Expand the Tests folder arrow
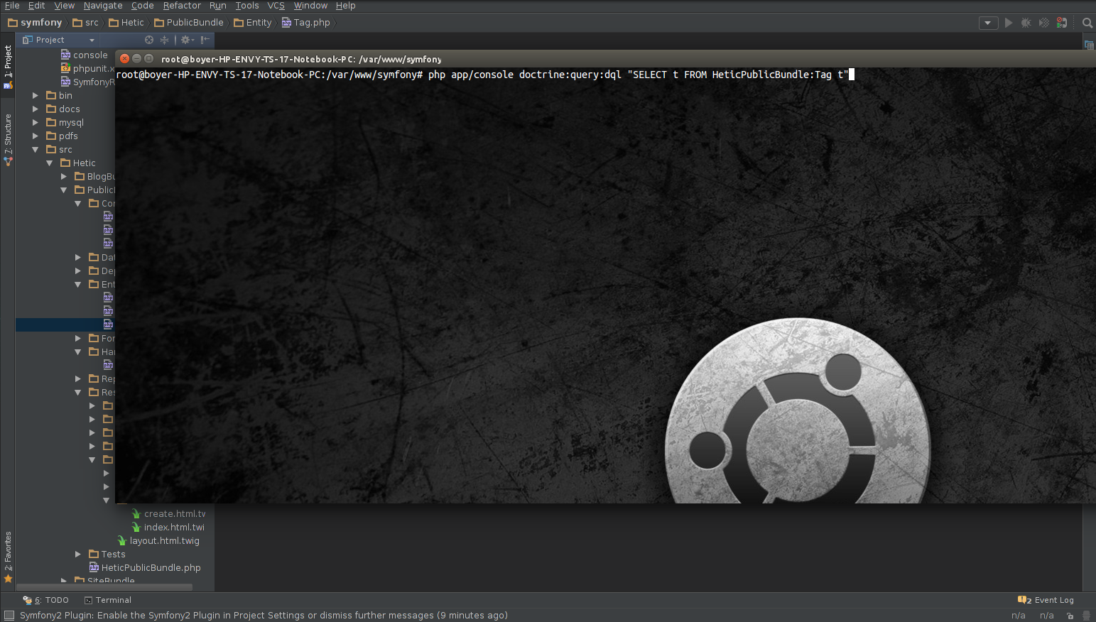This screenshot has width=1096, height=622. coord(78,554)
